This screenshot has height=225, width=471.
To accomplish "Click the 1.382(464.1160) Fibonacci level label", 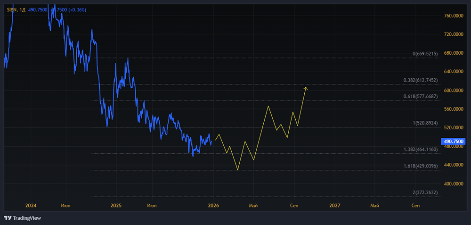I will tap(421, 150).
